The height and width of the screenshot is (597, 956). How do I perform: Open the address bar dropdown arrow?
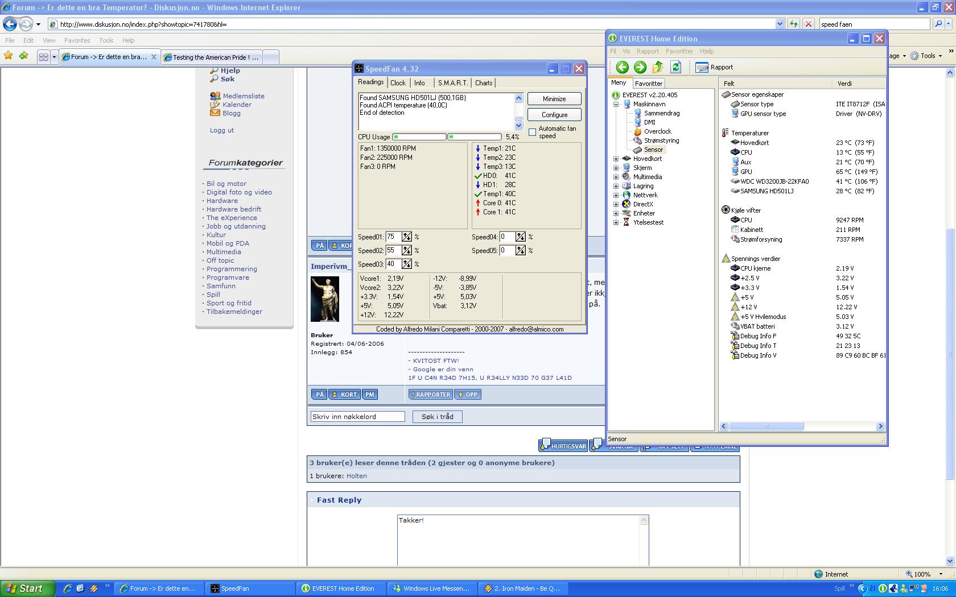pos(780,24)
